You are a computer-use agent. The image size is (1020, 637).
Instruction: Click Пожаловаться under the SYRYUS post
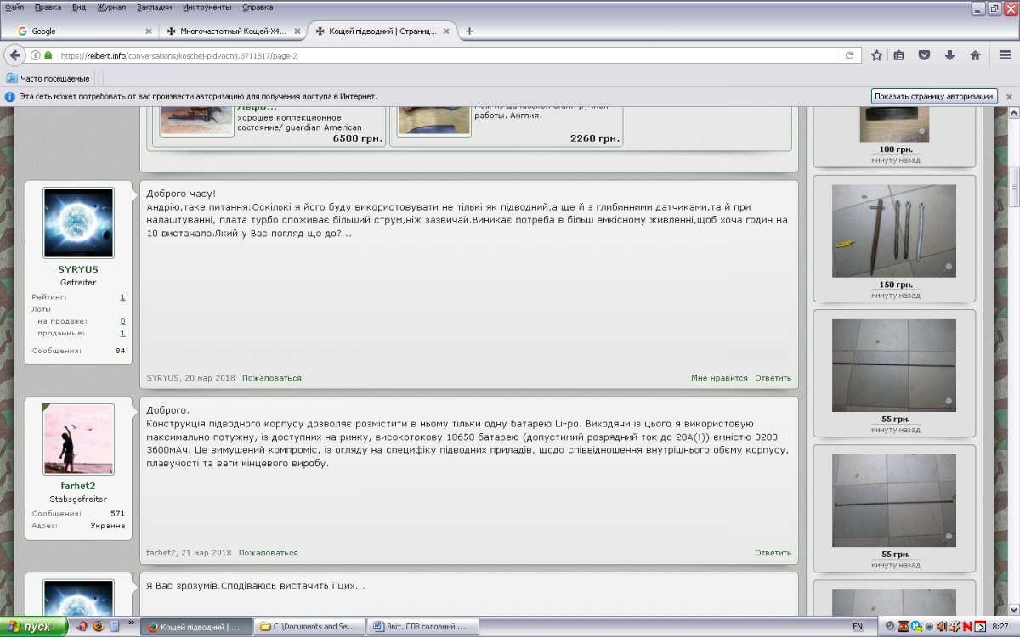click(271, 378)
